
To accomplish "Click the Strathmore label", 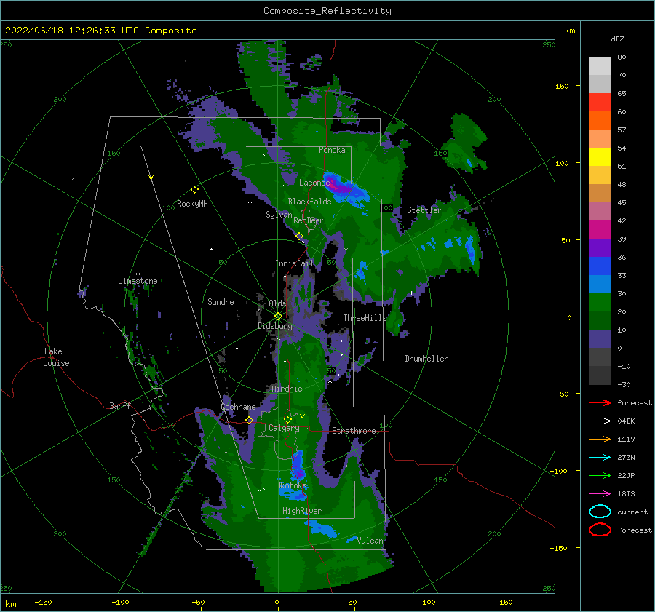I will coord(354,431).
